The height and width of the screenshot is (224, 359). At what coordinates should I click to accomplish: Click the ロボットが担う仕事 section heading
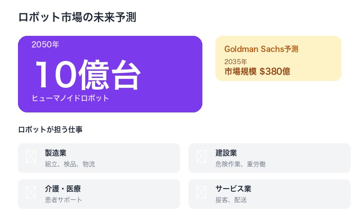(x=50, y=130)
